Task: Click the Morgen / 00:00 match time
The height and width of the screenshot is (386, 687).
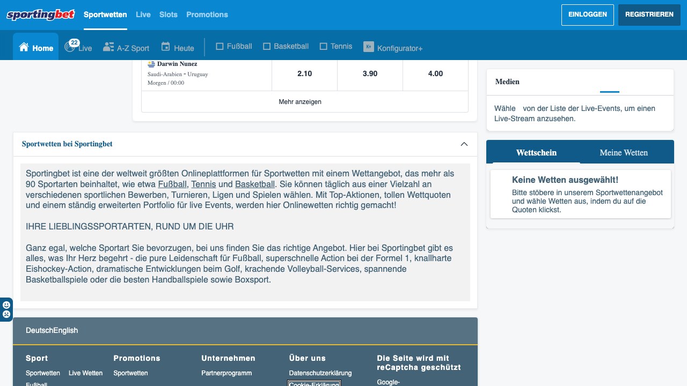Action: pos(166,83)
